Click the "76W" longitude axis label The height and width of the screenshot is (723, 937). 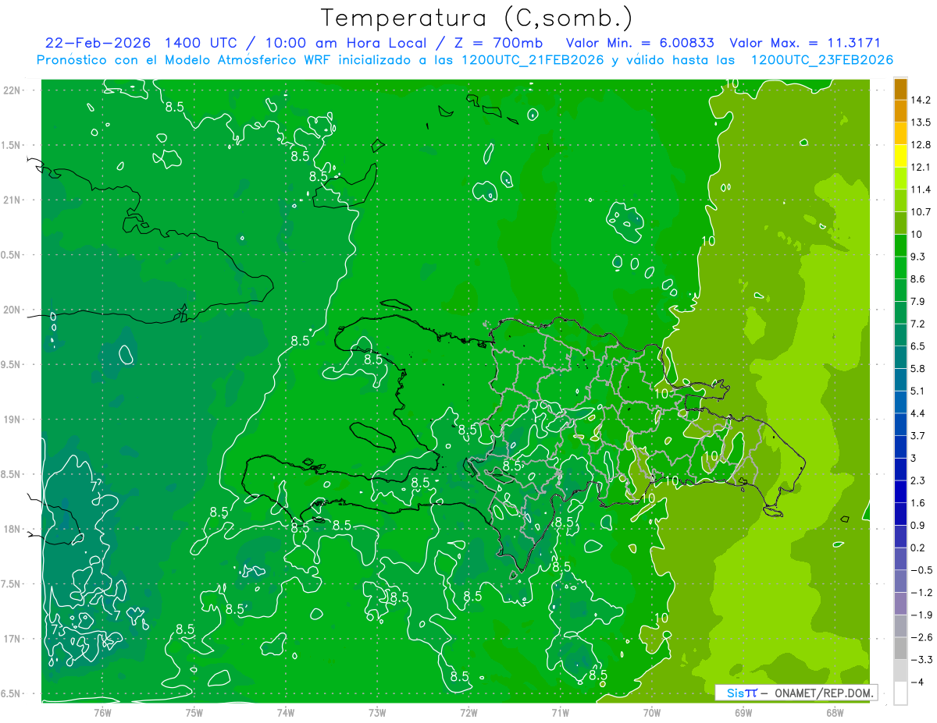coord(102,714)
